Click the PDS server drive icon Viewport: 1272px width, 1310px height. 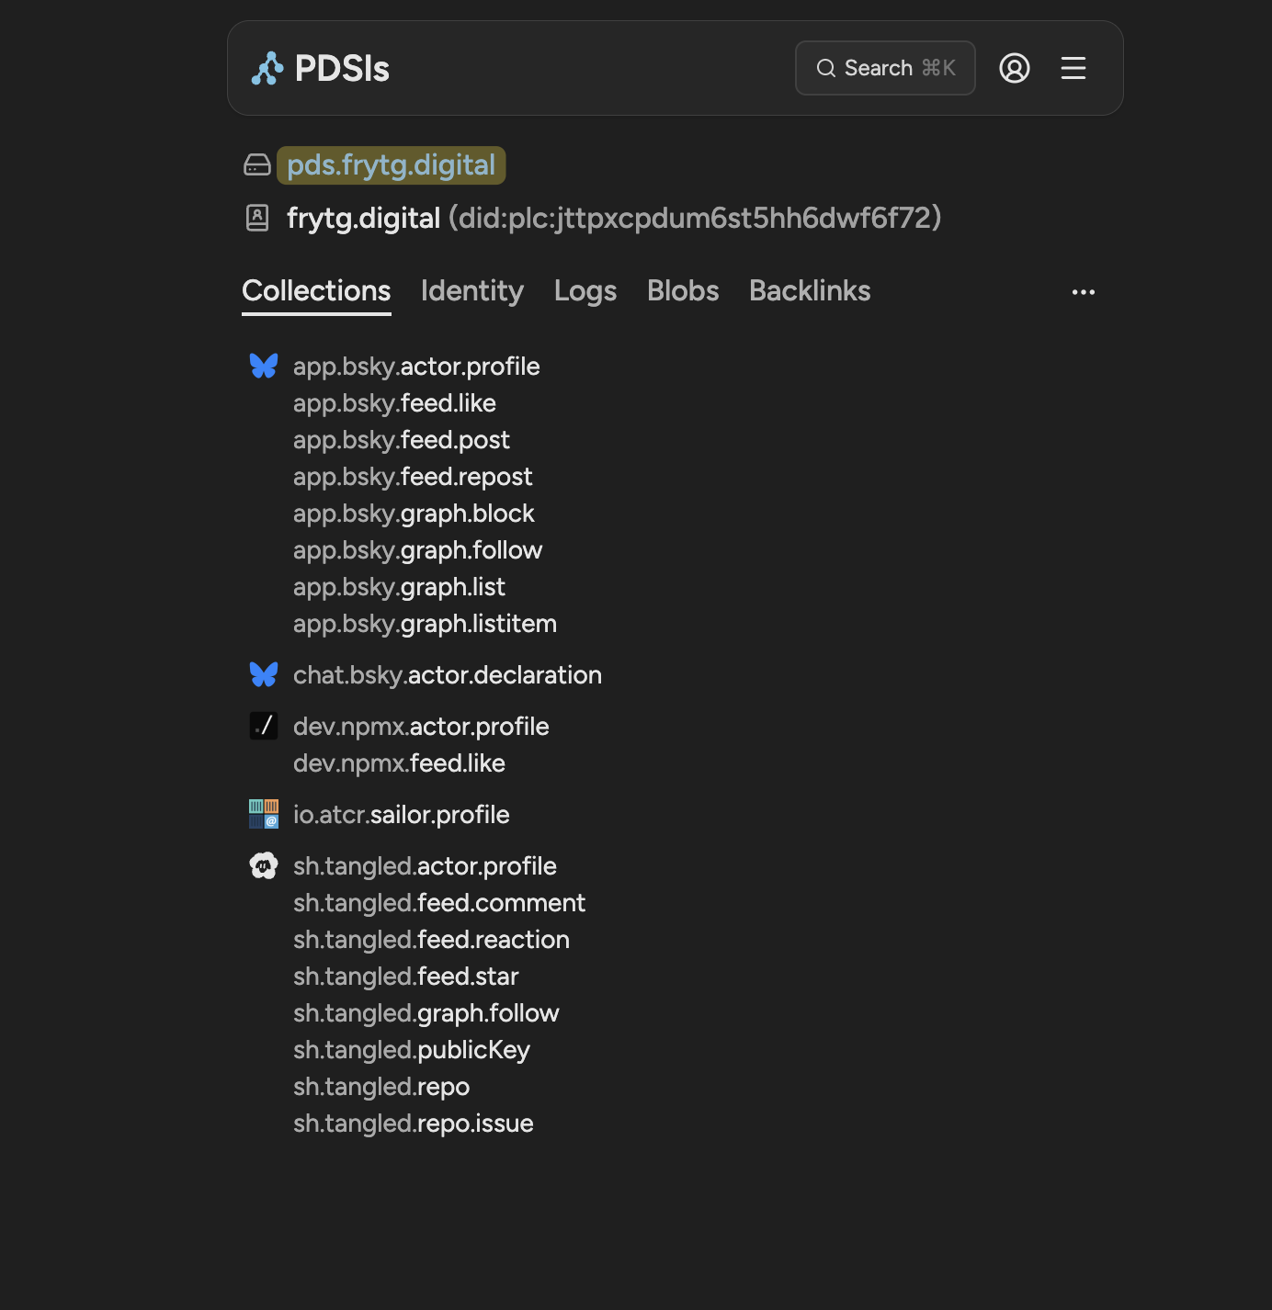257,165
